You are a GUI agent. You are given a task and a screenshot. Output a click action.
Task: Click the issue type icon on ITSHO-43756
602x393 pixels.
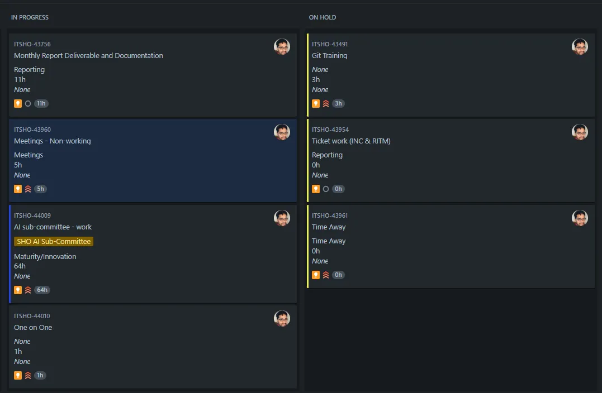(x=18, y=103)
